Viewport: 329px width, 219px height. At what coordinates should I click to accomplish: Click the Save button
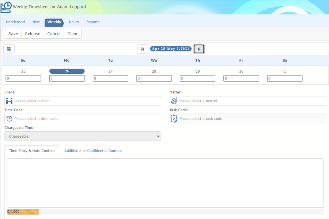point(13,34)
